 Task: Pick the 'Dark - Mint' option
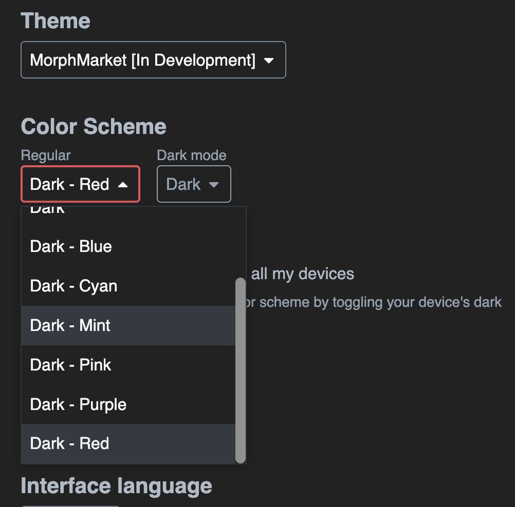70,325
